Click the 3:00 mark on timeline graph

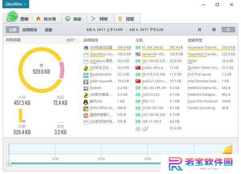click(x=55, y=159)
